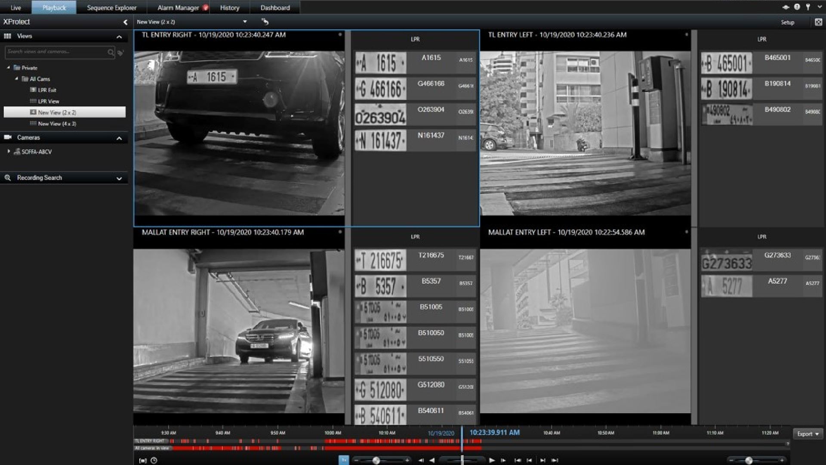826x465 pixels.
Task: Jump to the next sequence
Action: (x=543, y=460)
